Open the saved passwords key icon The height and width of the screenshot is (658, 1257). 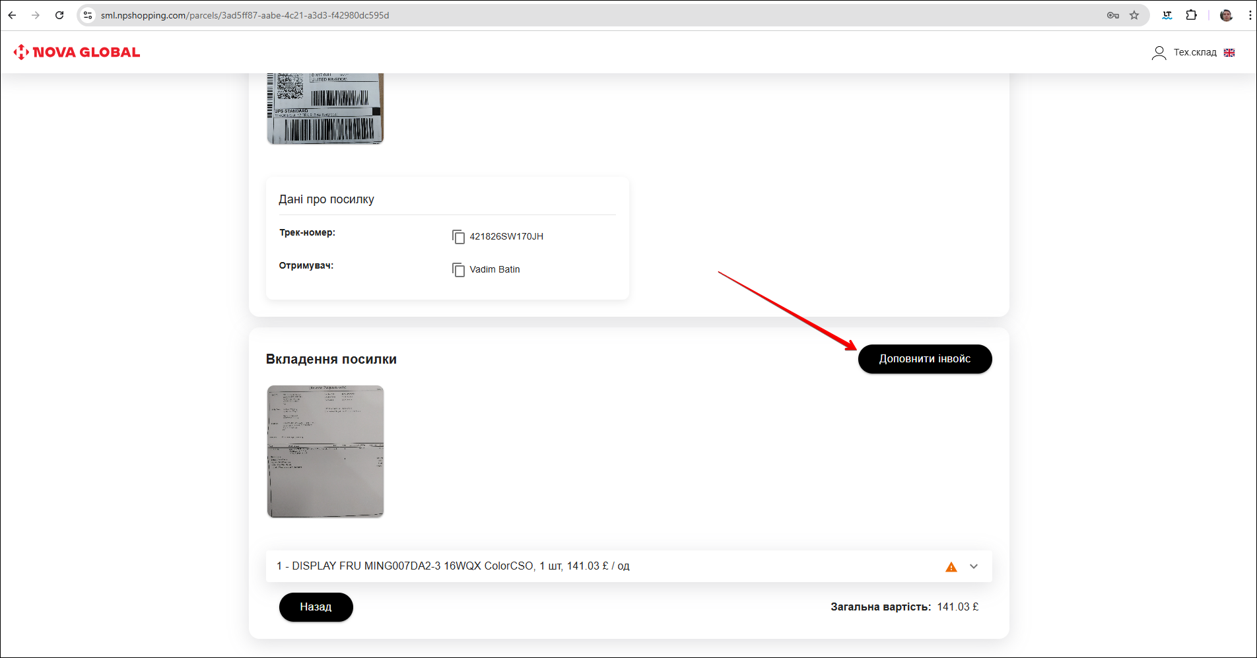(1113, 15)
